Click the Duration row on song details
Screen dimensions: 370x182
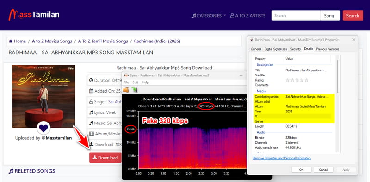click(x=105, y=80)
